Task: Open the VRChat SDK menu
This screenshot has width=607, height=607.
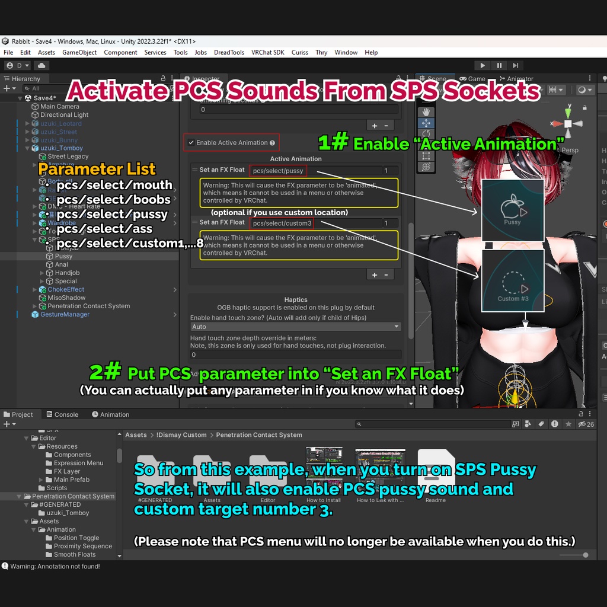Action: tap(267, 52)
